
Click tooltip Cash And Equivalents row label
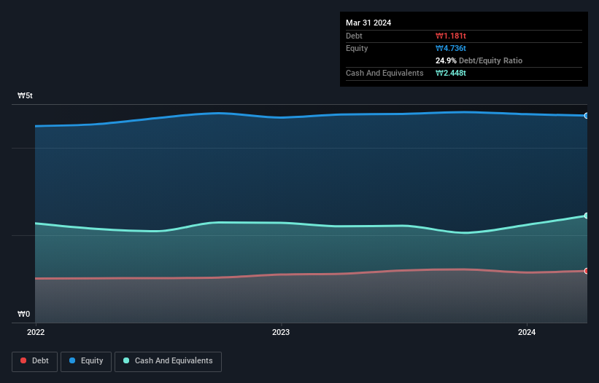(384, 73)
